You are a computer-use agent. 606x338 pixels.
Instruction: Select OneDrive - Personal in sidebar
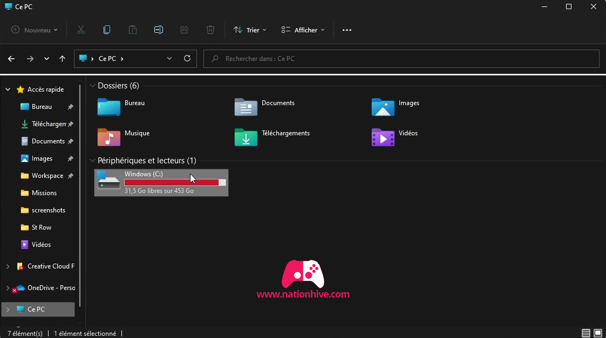pos(51,288)
